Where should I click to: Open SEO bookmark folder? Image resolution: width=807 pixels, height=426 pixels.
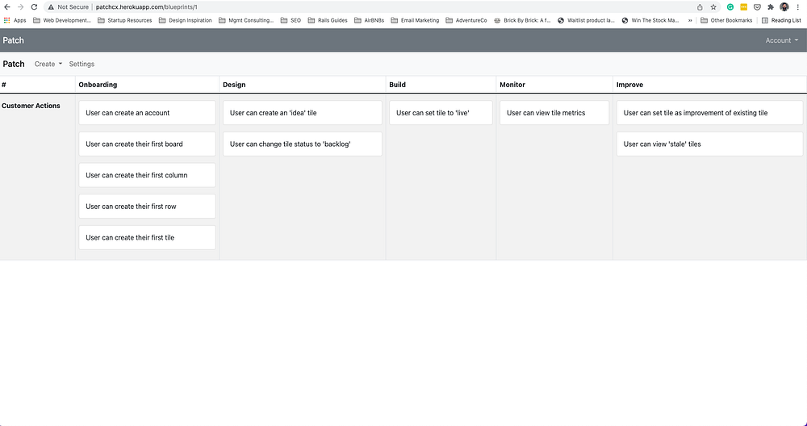click(x=291, y=21)
